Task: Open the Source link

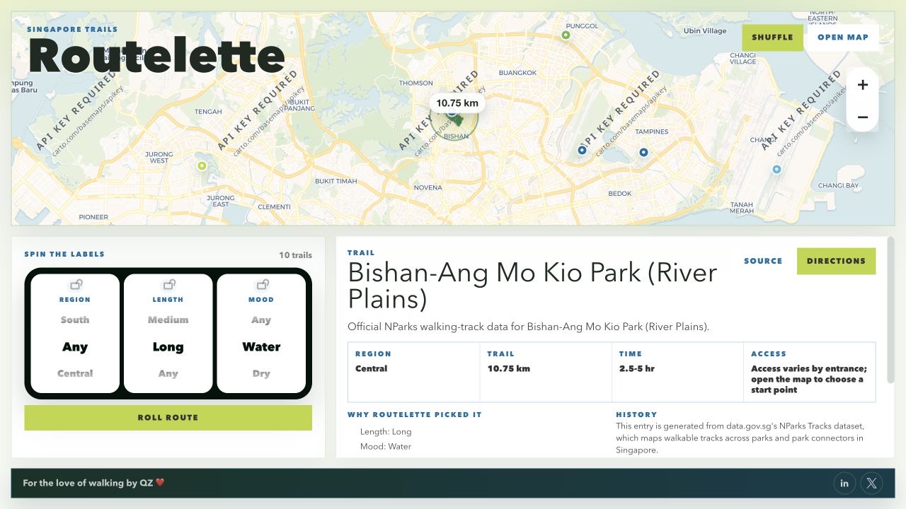Action: click(763, 261)
